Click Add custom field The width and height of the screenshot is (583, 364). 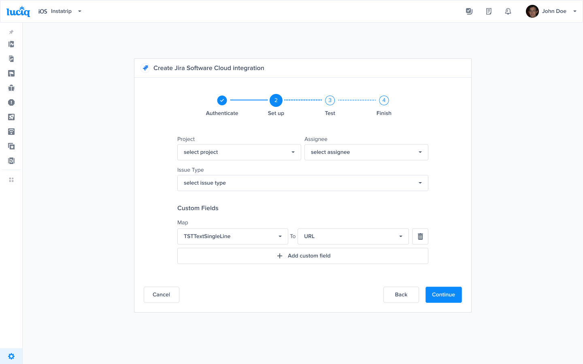pyautogui.click(x=302, y=255)
